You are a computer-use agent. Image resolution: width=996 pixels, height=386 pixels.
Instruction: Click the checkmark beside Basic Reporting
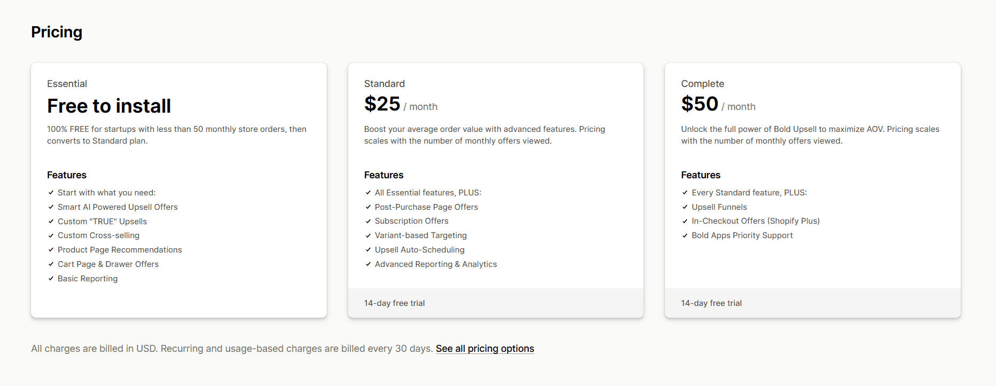pyautogui.click(x=51, y=279)
